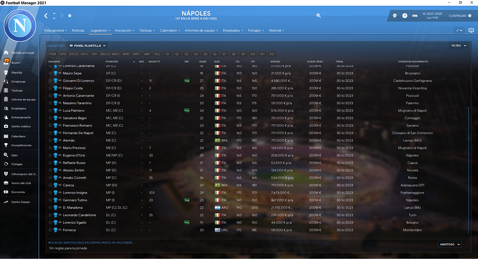This screenshot has width=478, height=259.
Task: Click the Napoli club badge
Action: pos(20,25)
